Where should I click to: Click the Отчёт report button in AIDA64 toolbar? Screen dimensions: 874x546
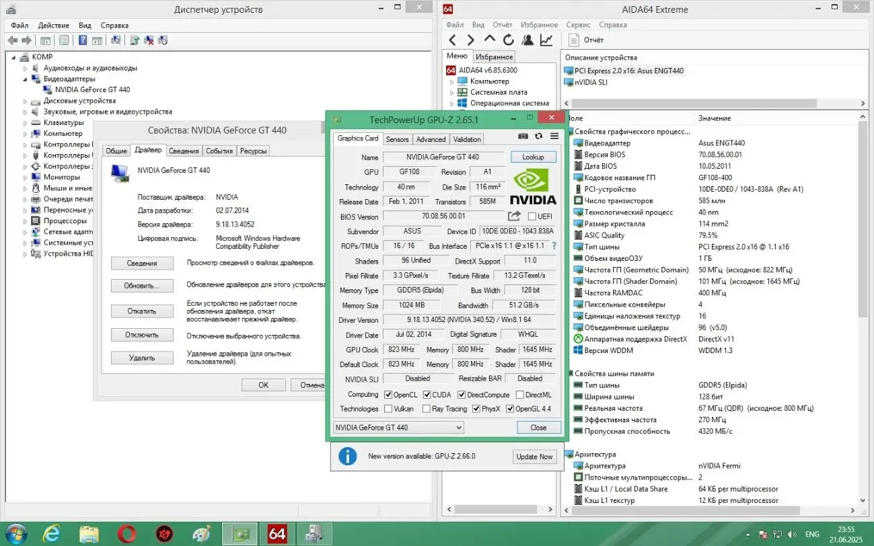coord(586,40)
